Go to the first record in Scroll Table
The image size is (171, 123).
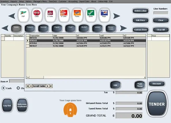click(28, 86)
